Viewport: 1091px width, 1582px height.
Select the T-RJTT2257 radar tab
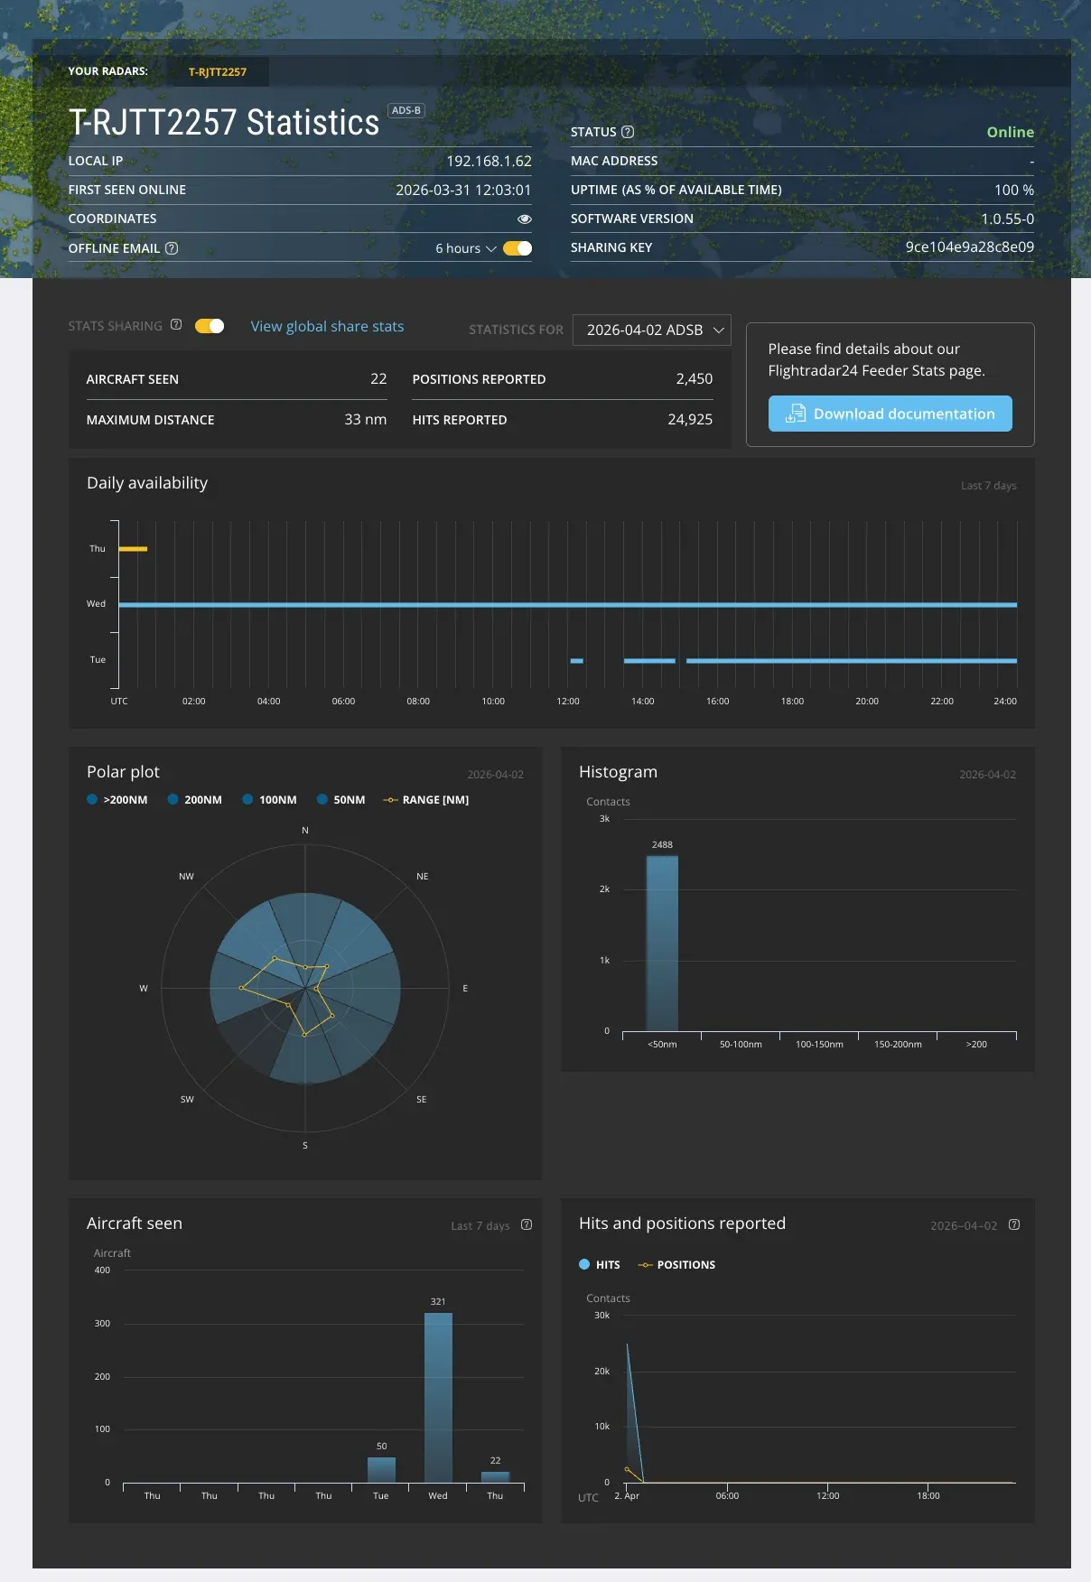218,72
